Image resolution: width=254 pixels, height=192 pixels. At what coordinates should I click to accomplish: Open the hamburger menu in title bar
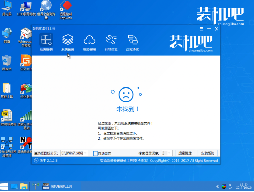tap(201, 29)
